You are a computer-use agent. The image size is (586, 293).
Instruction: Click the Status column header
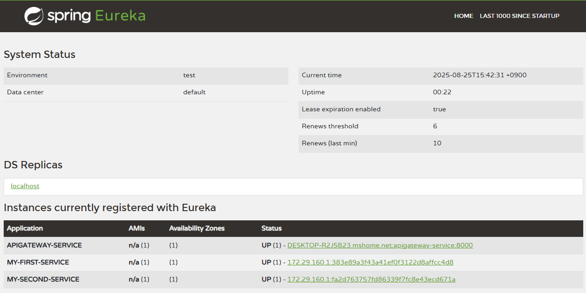point(271,229)
